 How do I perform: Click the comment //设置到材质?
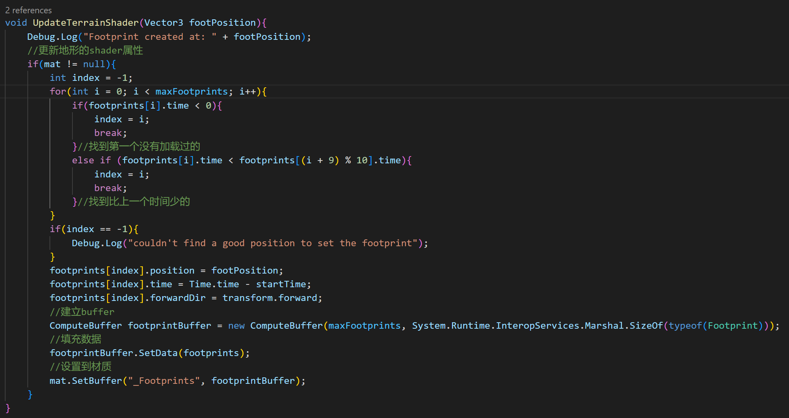pos(81,367)
